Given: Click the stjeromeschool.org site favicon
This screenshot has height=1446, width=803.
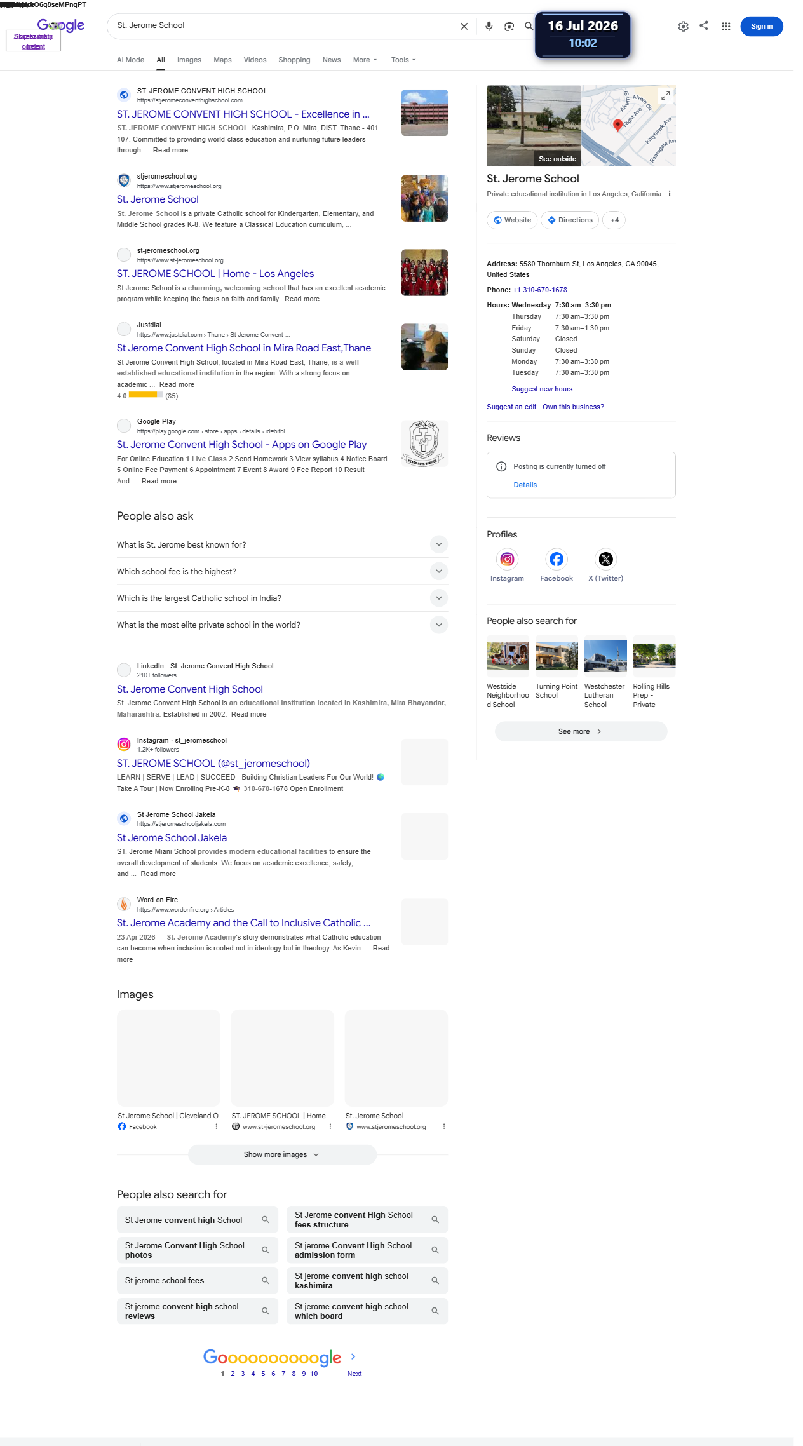Looking at the screenshot, I should click(x=124, y=180).
